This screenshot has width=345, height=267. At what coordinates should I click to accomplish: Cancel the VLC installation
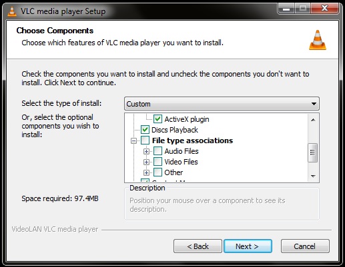click(x=305, y=246)
